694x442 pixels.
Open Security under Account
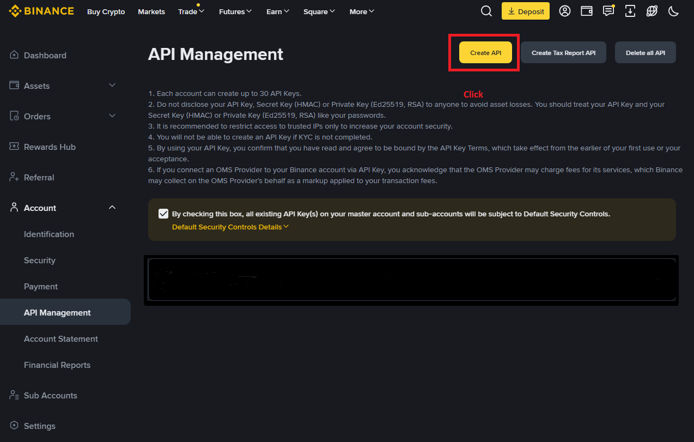[40, 260]
